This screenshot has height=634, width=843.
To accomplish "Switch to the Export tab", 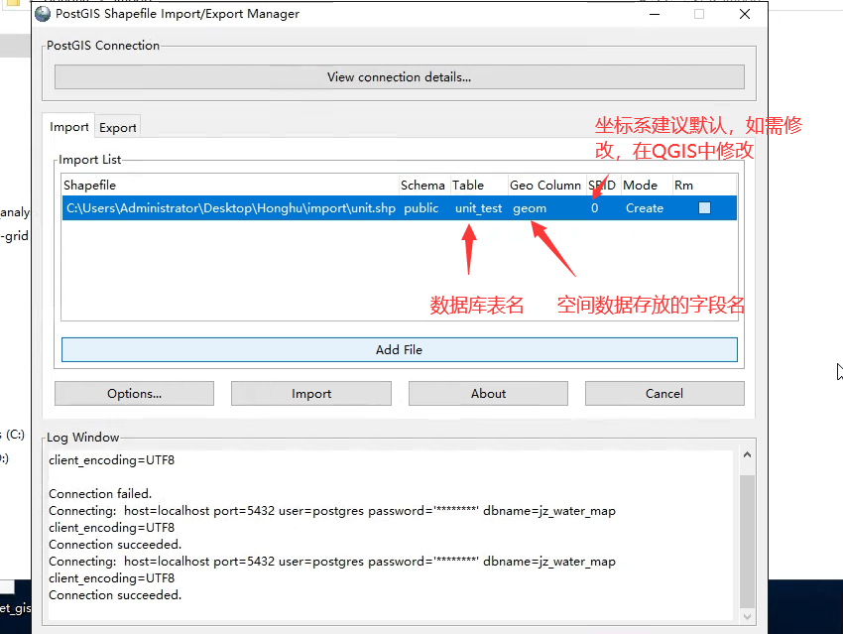I will tap(118, 127).
